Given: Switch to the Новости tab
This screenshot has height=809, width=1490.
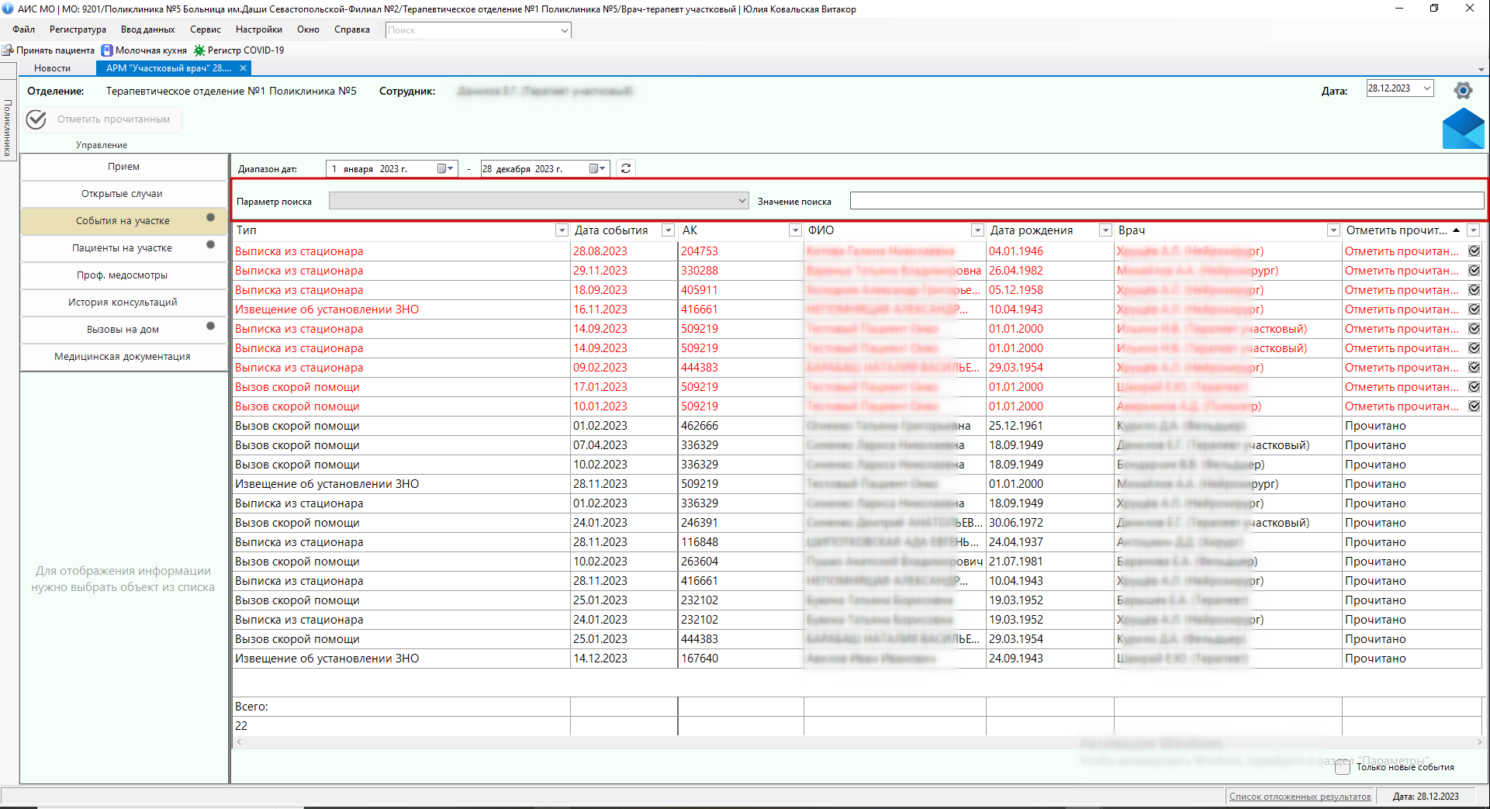Looking at the screenshot, I should pos(53,68).
